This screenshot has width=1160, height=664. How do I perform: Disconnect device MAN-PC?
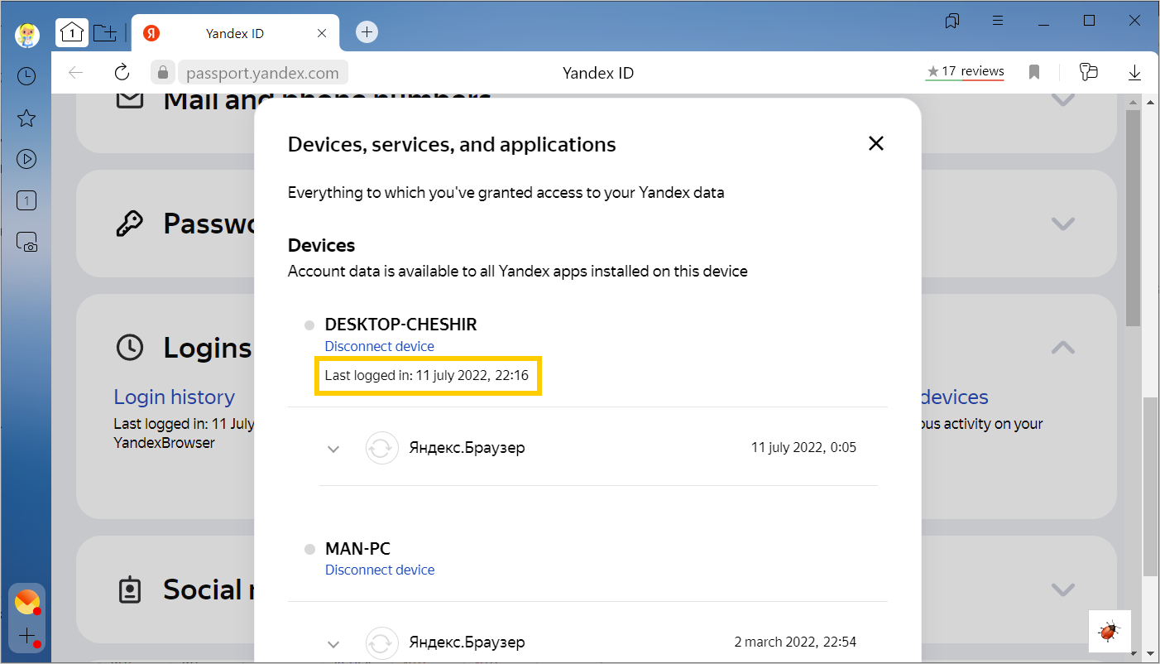point(379,570)
